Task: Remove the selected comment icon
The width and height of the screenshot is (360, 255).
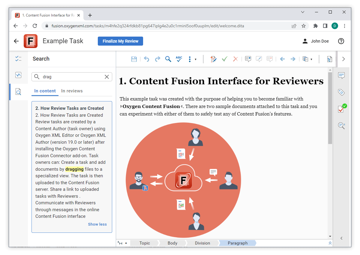Action: [x=270, y=59]
